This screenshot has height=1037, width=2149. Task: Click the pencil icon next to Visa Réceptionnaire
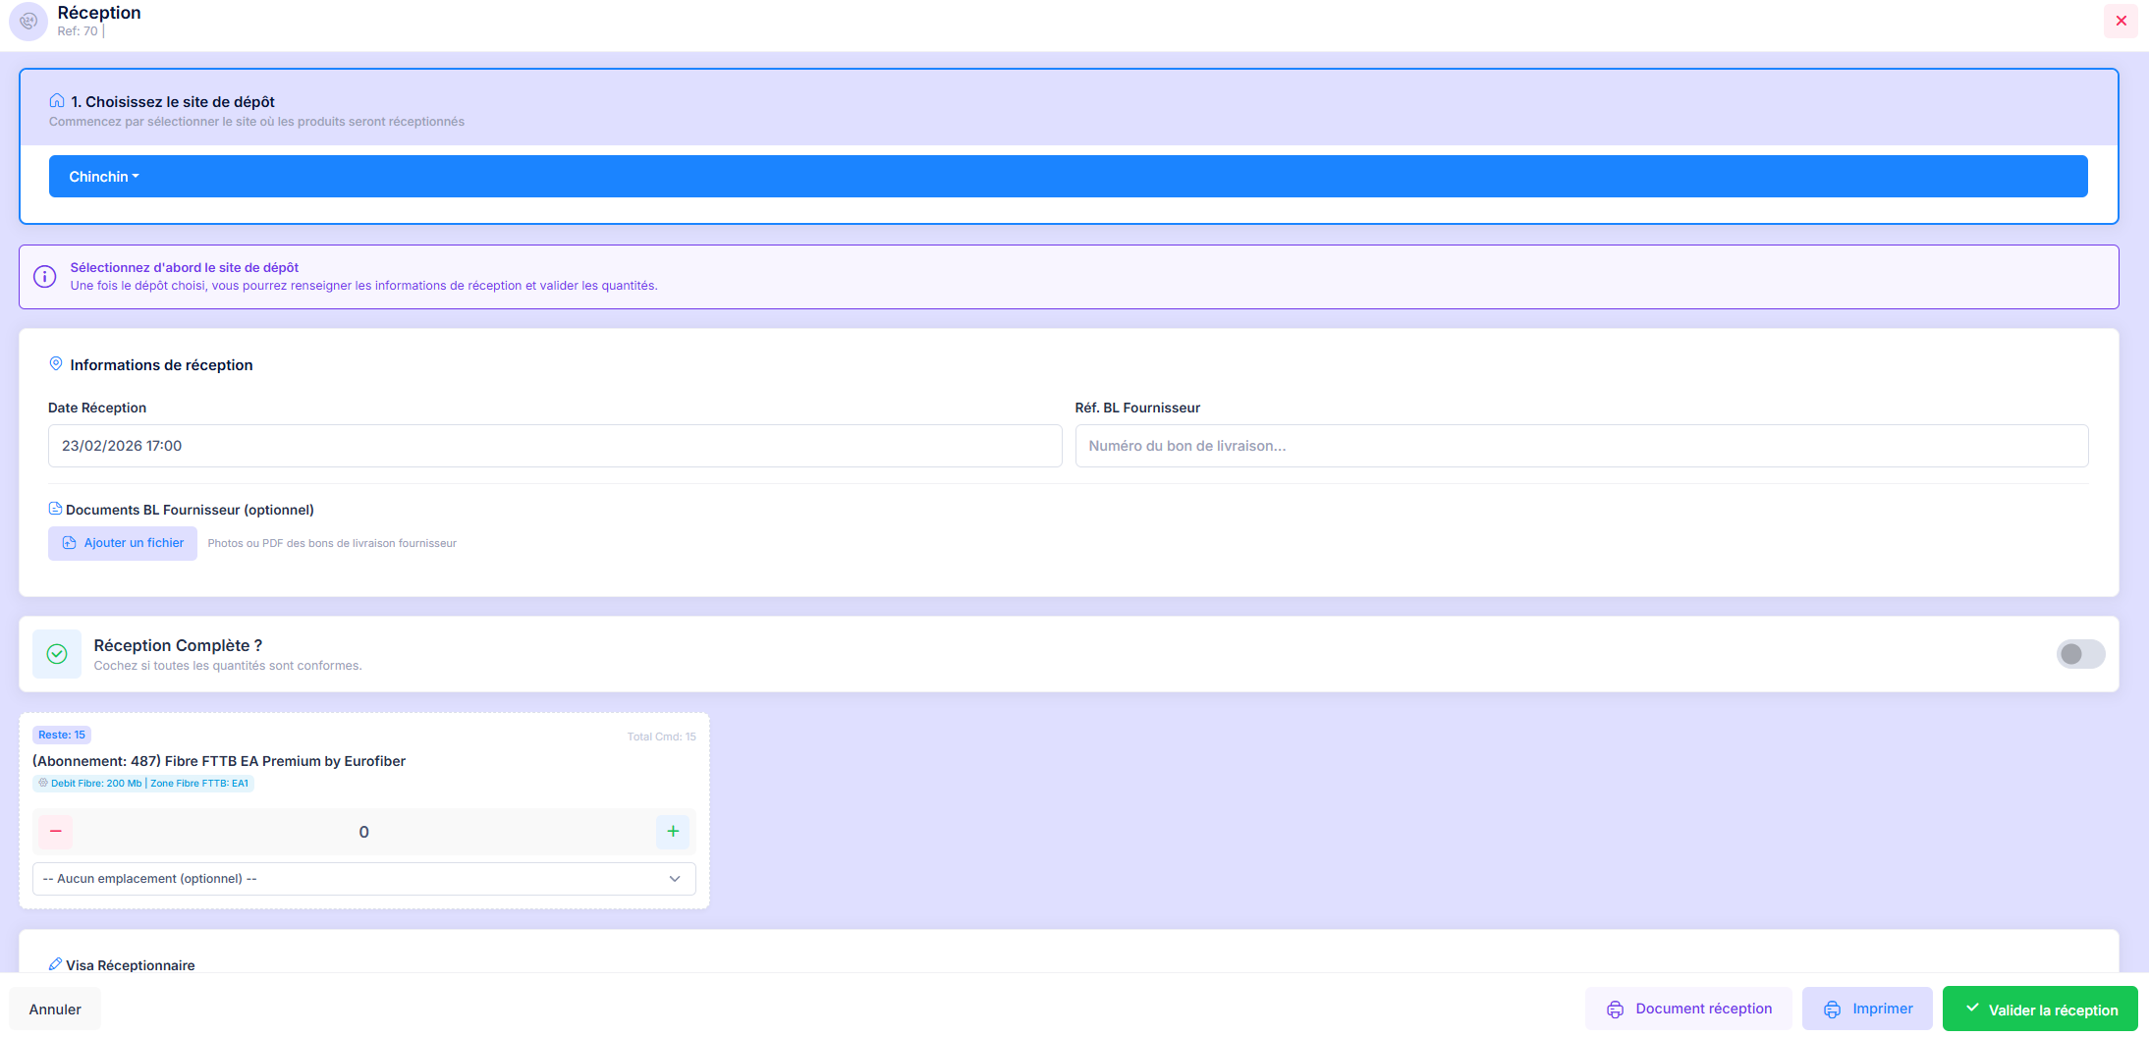click(55, 964)
